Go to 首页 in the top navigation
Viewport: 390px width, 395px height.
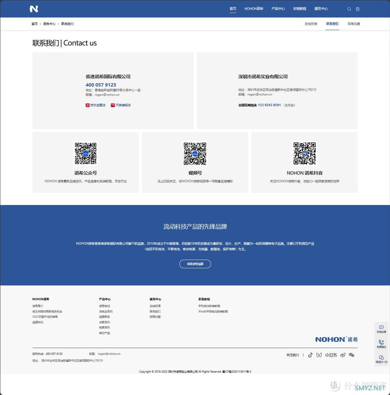tap(233, 9)
